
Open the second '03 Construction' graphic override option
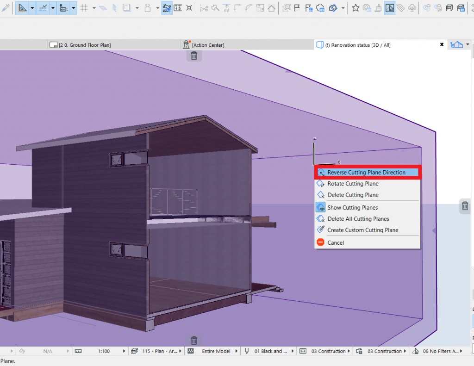click(x=381, y=351)
